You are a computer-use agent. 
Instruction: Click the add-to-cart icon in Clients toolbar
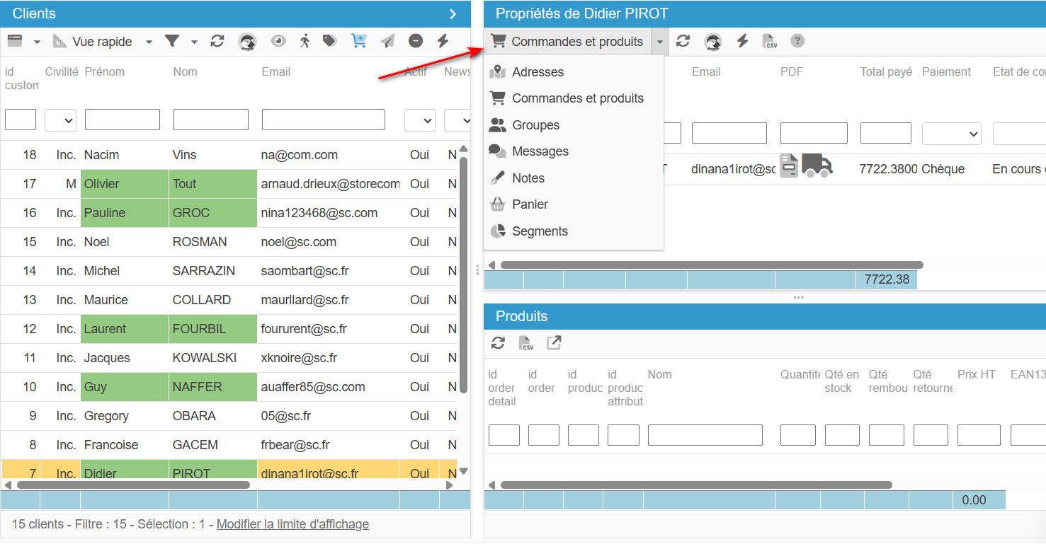(x=359, y=41)
